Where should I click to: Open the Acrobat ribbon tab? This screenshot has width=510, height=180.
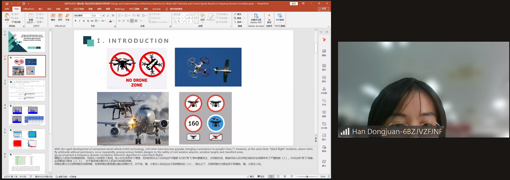[x=156, y=8]
